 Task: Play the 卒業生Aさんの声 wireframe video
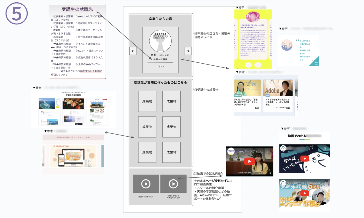(173, 184)
